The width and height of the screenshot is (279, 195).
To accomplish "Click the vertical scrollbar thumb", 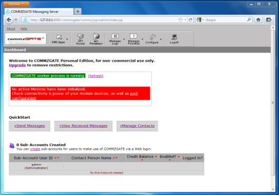I will (273, 103).
